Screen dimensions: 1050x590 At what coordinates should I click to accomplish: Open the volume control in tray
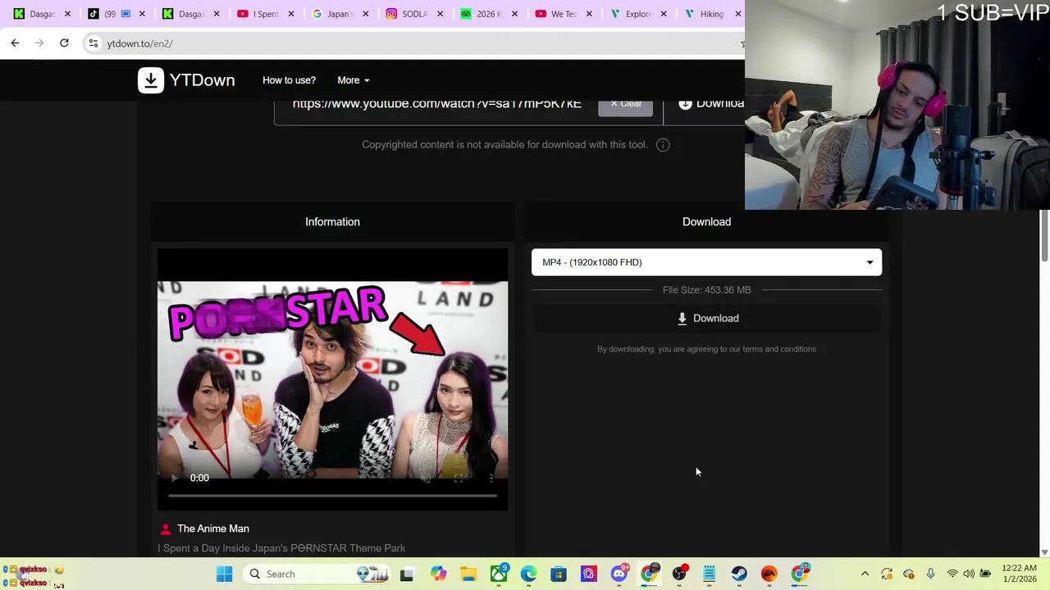click(969, 574)
